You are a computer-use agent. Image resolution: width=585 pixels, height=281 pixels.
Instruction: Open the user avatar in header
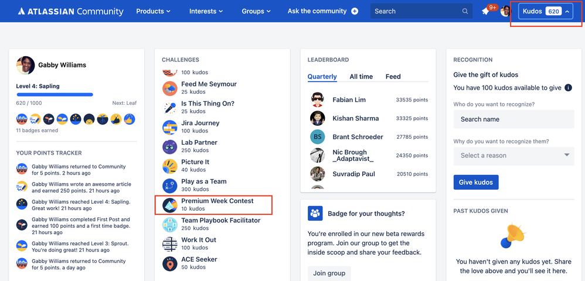tap(506, 11)
